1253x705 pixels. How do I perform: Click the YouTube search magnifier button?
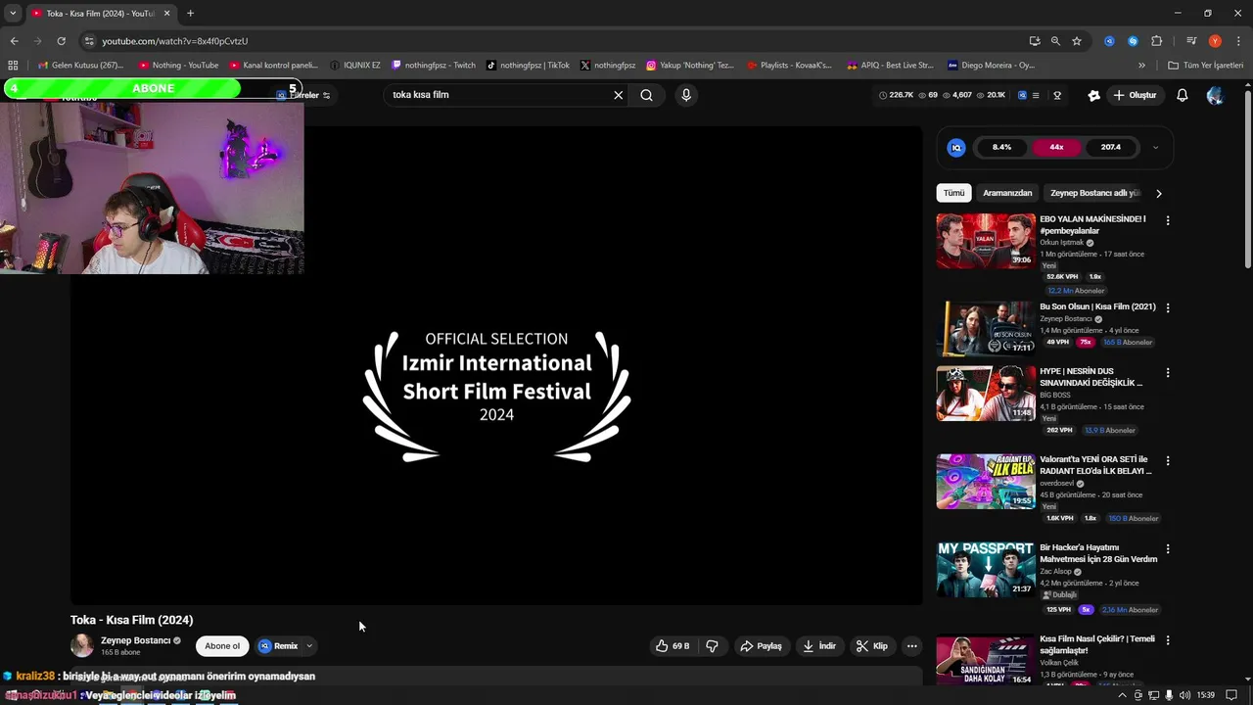coord(646,95)
